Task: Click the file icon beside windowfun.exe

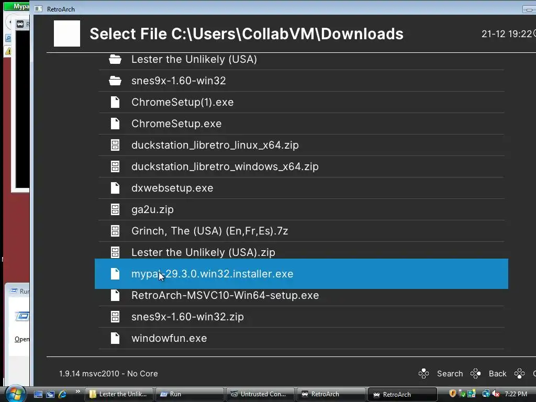Action: pos(115,339)
